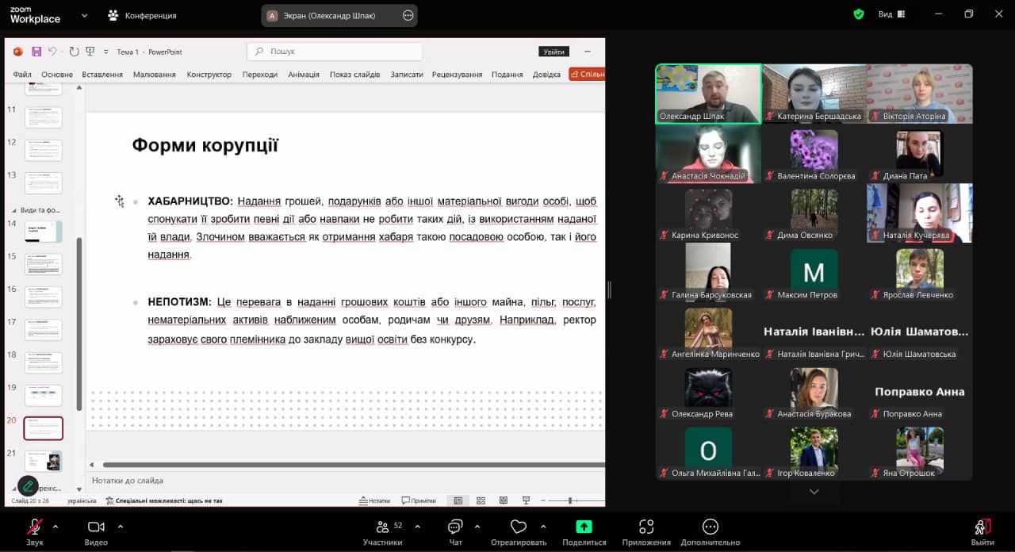Open Приложения apps
The width and height of the screenshot is (1015, 552).
coord(646,532)
